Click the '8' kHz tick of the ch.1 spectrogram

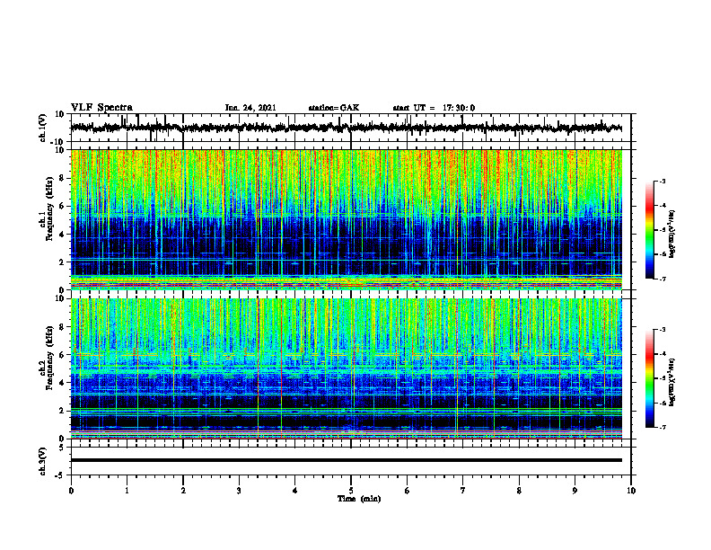tap(62, 178)
